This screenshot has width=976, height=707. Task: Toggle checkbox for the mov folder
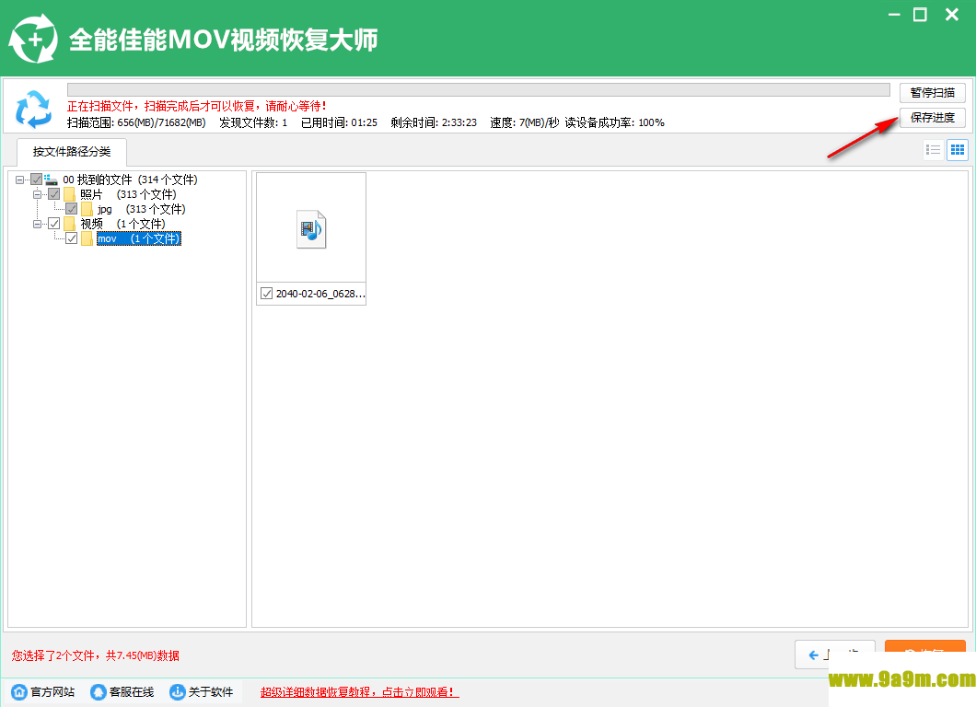72,238
